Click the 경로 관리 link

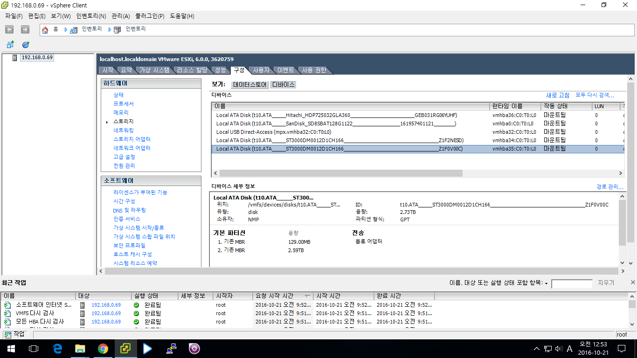point(610,187)
